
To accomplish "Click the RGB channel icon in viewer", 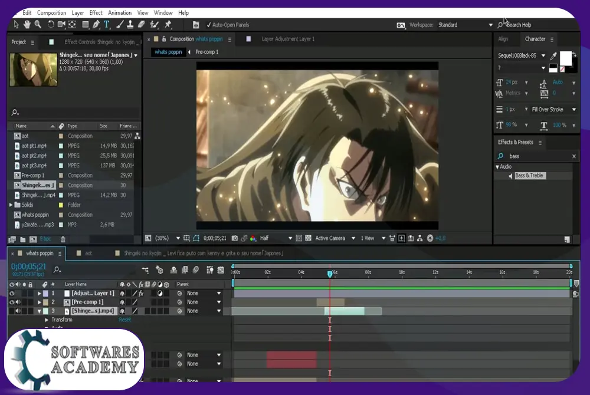I will [253, 238].
